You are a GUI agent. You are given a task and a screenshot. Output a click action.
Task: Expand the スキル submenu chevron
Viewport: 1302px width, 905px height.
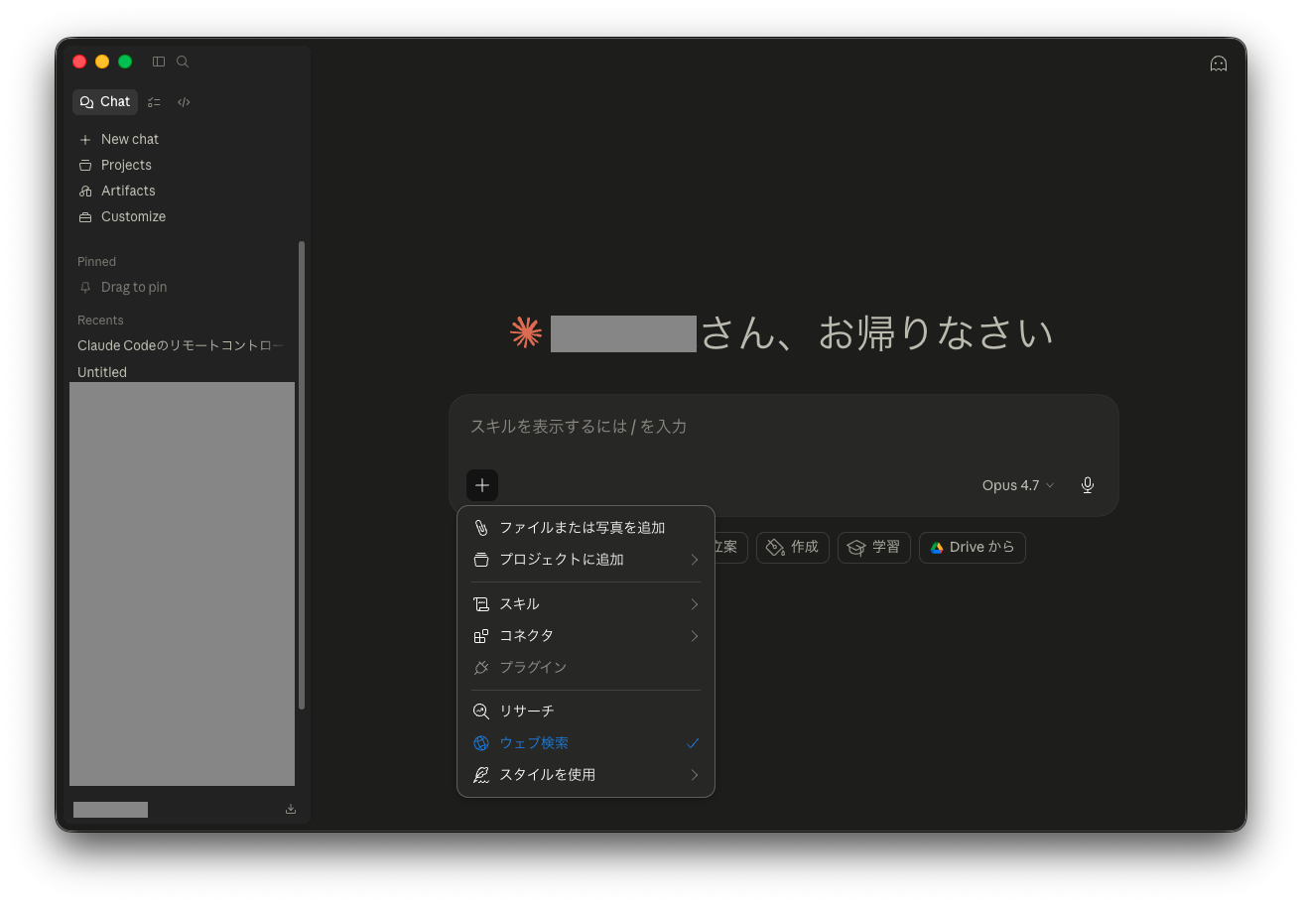(695, 604)
